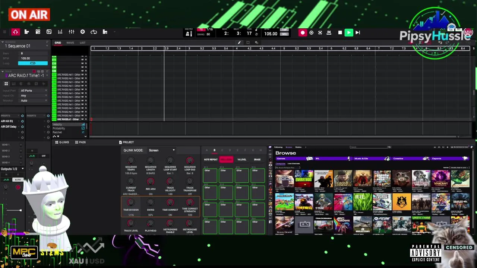Open the Live Channels tab in Browse
The image size is (477, 268).
pyautogui.click(x=294, y=164)
